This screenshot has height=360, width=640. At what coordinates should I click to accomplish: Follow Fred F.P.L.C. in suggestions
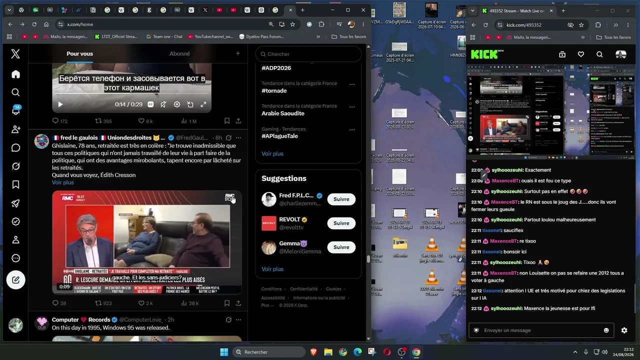click(341, 199)
